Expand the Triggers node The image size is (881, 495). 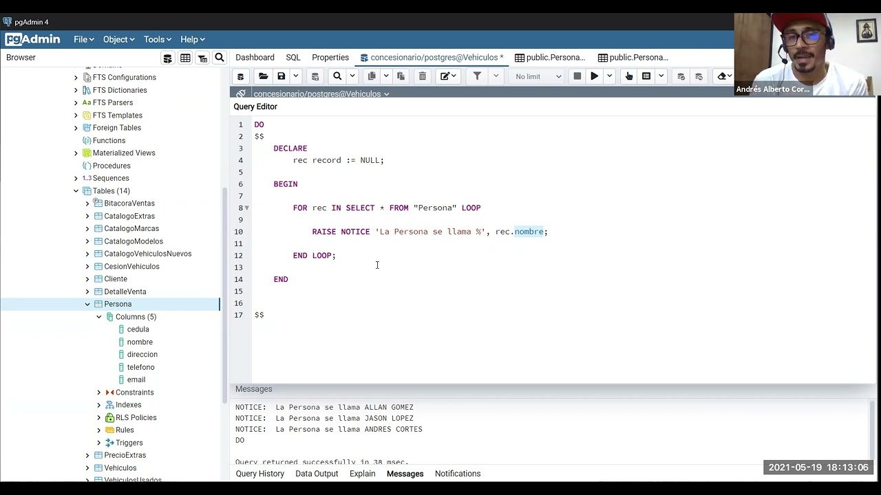tap(99, 443)
